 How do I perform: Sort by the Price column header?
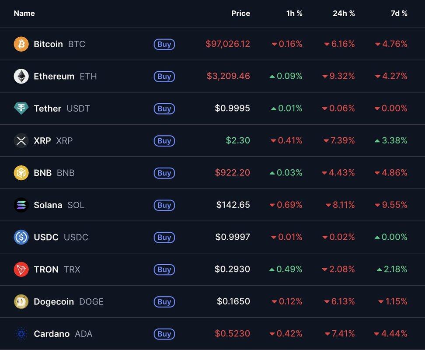[x=240, y=14]
